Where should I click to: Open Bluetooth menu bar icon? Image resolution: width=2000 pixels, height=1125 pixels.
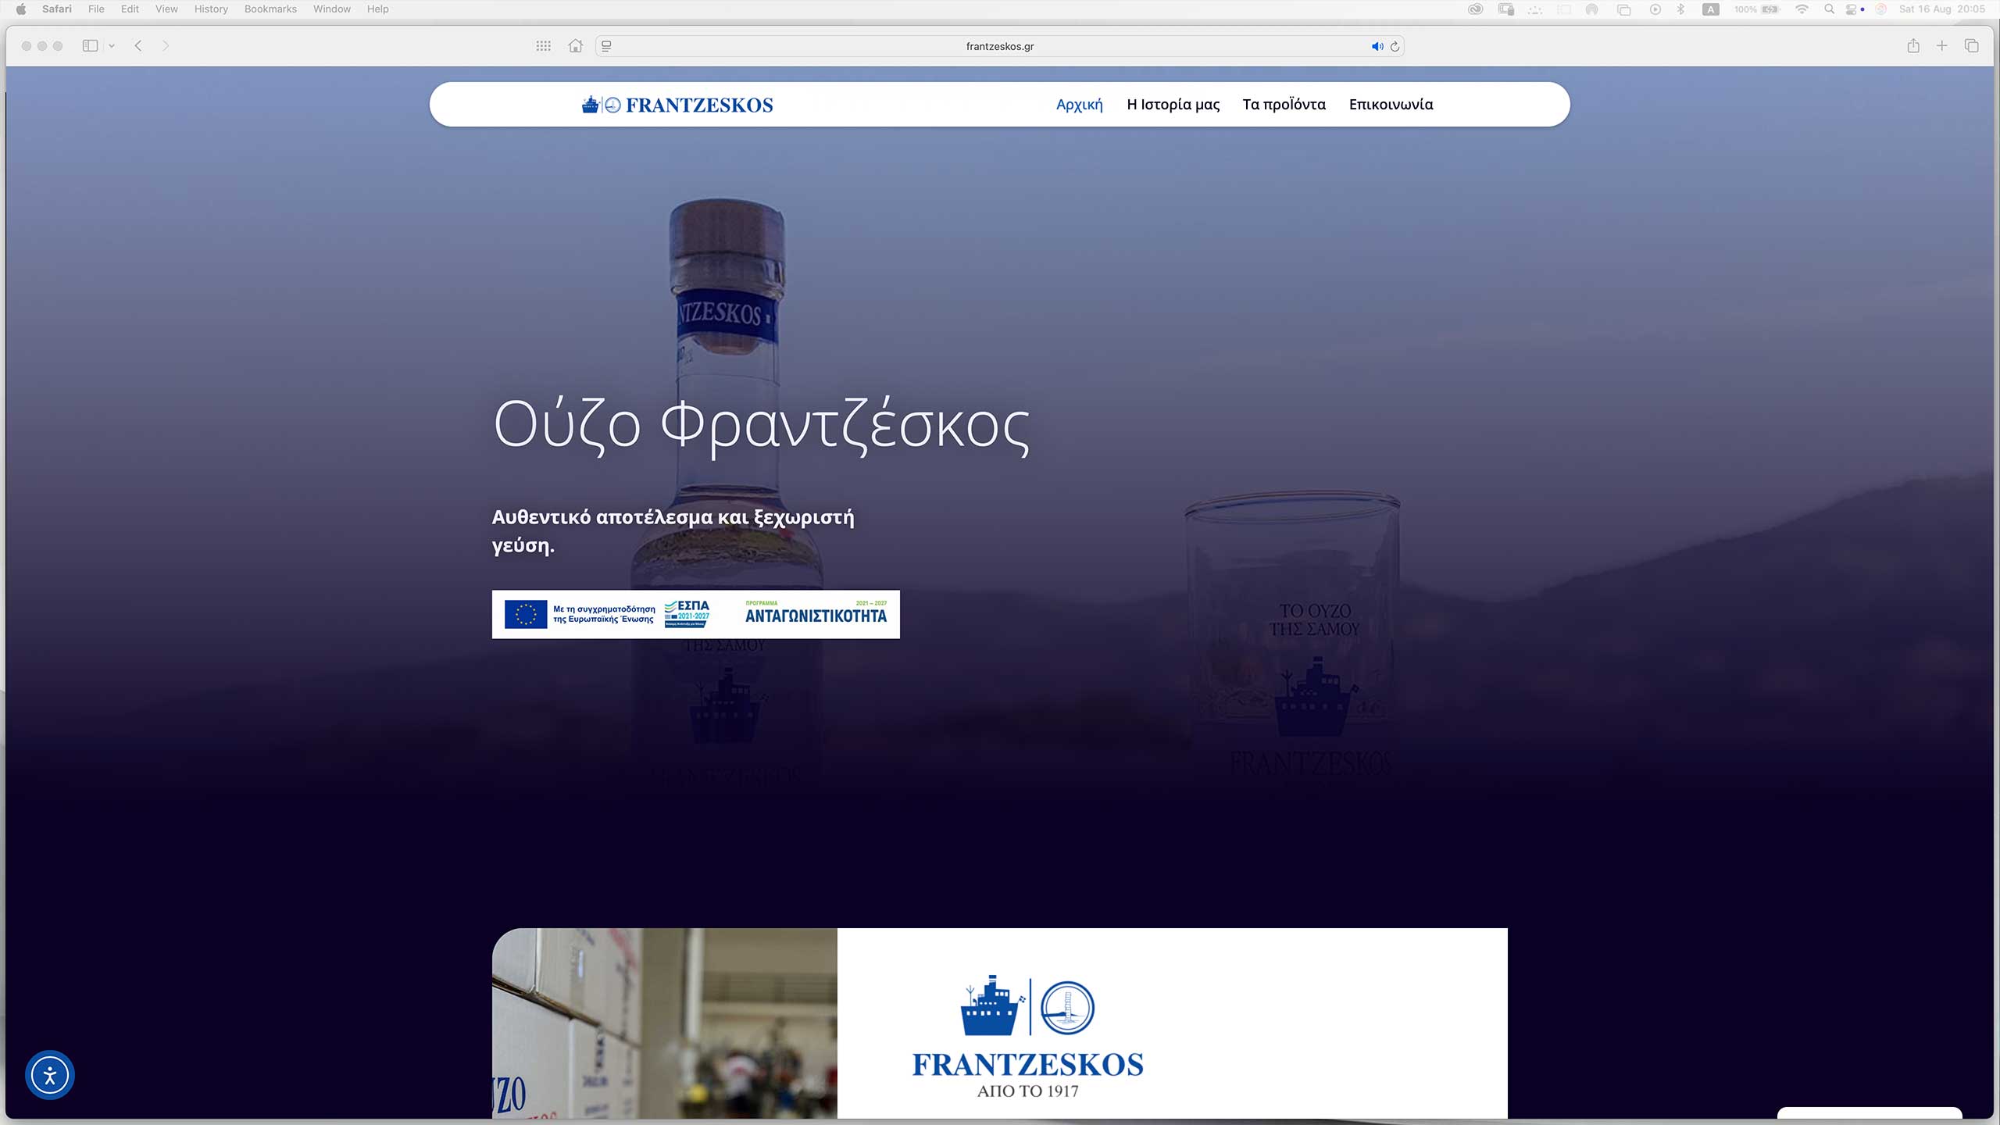[x=1680, y=9]
